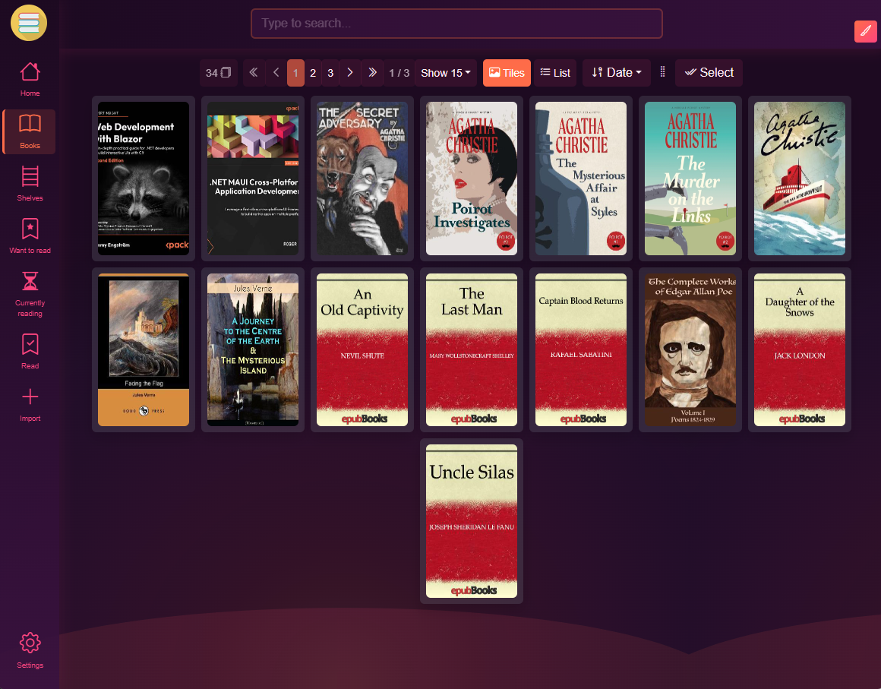Screen dimensions: 881x689
Task: Go to the next page
Action: coord(349,73)
